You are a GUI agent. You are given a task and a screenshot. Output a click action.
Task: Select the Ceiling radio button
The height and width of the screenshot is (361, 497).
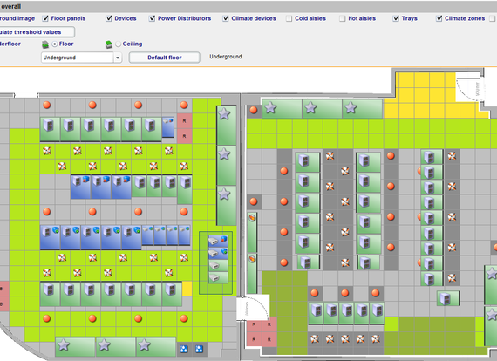[x=119, y=44]
